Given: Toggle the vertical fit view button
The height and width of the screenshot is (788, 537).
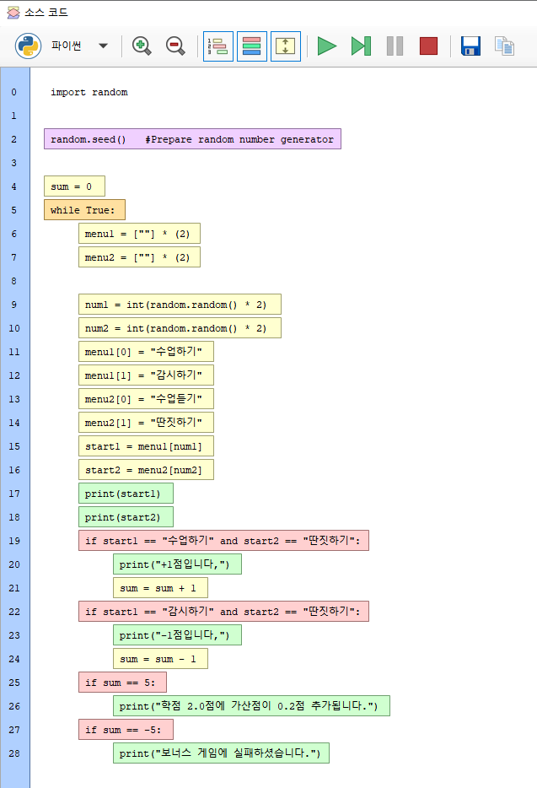Looking at the screenshot, I should click(286, 46).
